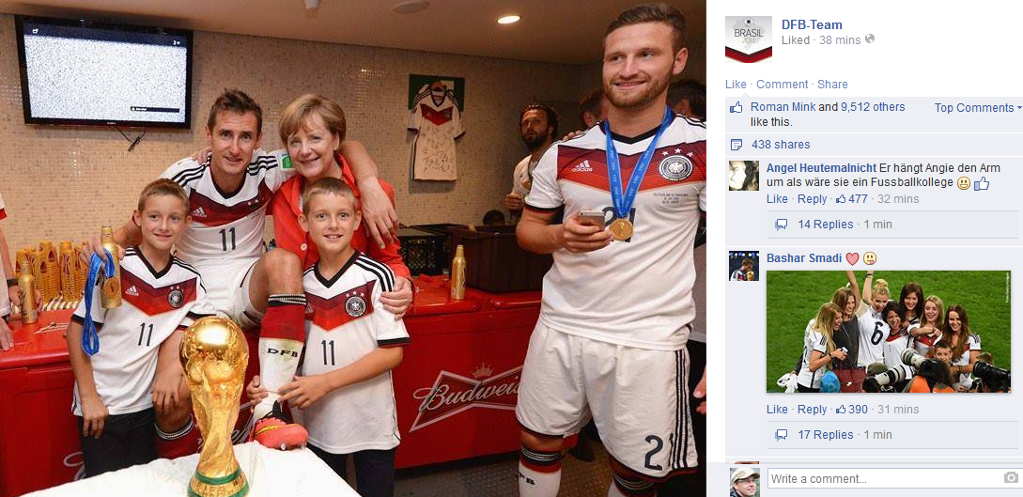Click the 390 likes thumbs-up icon
This screenshot has width=1023, height=497.
841,410
